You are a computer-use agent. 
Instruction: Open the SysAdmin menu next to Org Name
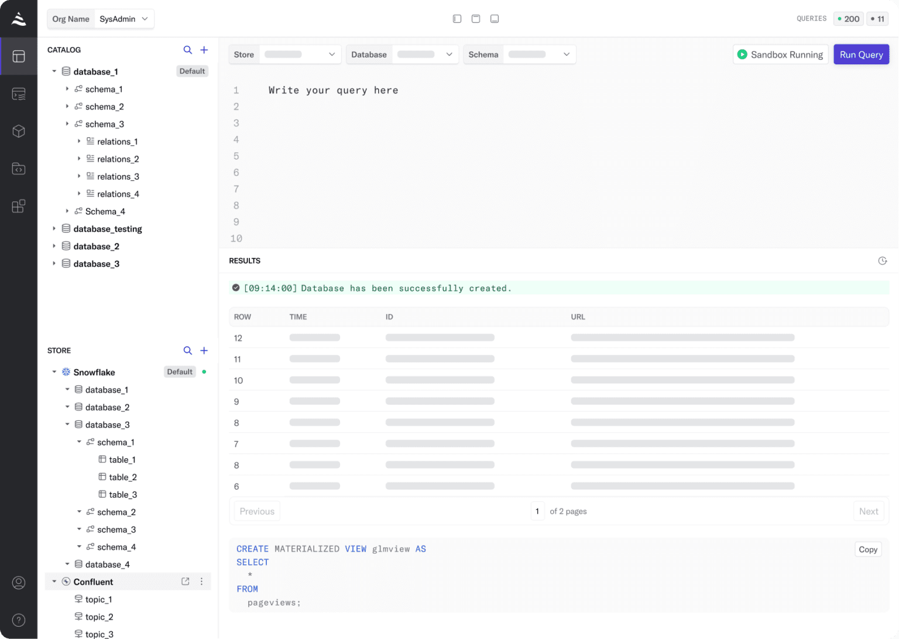tap(123, 18)
